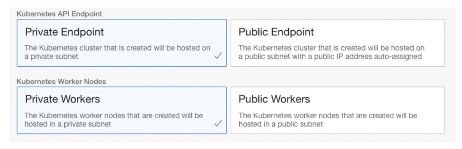The height and width of the screenshot is (149, 462).
Task: Choose the Public Endpoint option card
Action: [337, 43]
